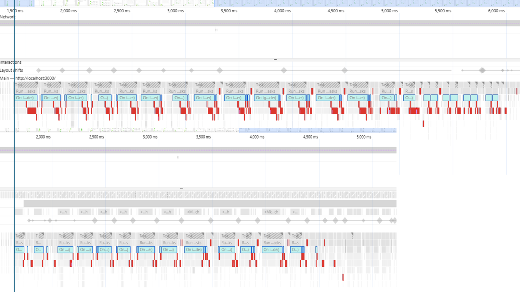520x292 pixels.
Task: Click the upper trace's three-dot resize handle
Action: 275,60
